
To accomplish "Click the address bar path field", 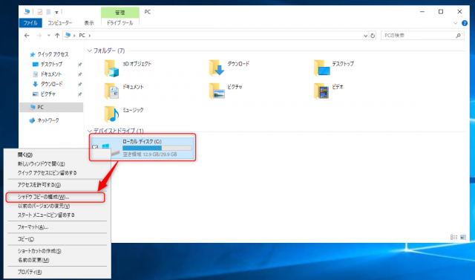I will (x=215, y=36).
